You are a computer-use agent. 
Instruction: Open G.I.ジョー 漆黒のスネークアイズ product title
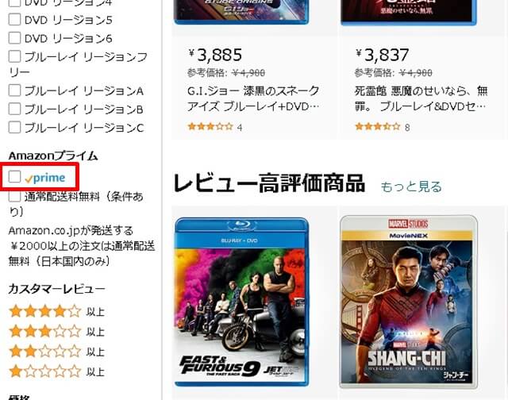pyautogui.click(x=253, y=98)
